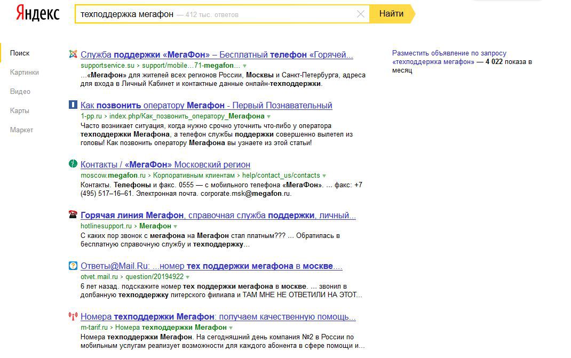Viewport: 571px width, 358px height.
Task: Click the support/mobile…71-megafon… path link
Action: (x=191, y=66)
